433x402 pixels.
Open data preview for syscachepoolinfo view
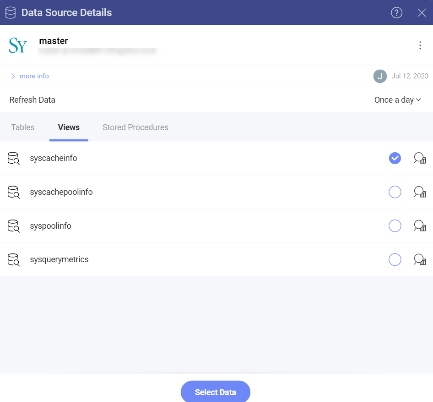419,192
